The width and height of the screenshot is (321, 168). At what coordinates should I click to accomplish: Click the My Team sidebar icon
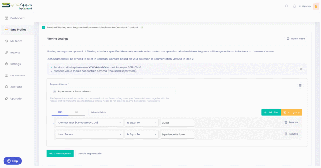coord(6,41)
